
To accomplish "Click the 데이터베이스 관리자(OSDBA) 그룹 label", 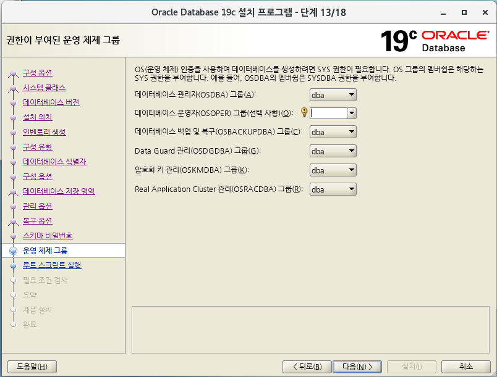I will pyautogui.click(x=195, y=94).
